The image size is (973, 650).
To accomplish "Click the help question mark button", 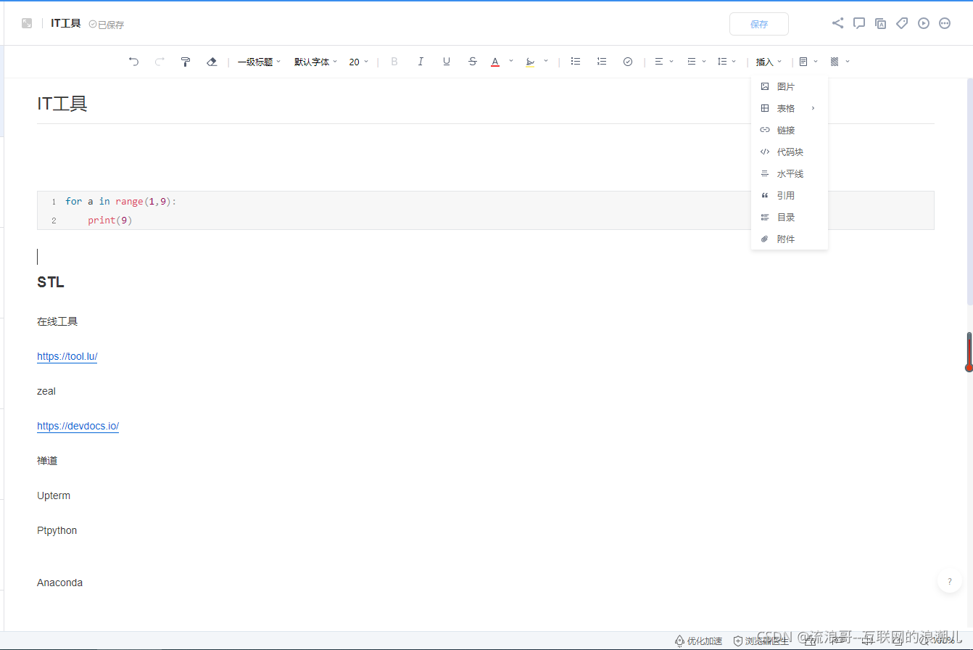I will (x=950, y=581).
